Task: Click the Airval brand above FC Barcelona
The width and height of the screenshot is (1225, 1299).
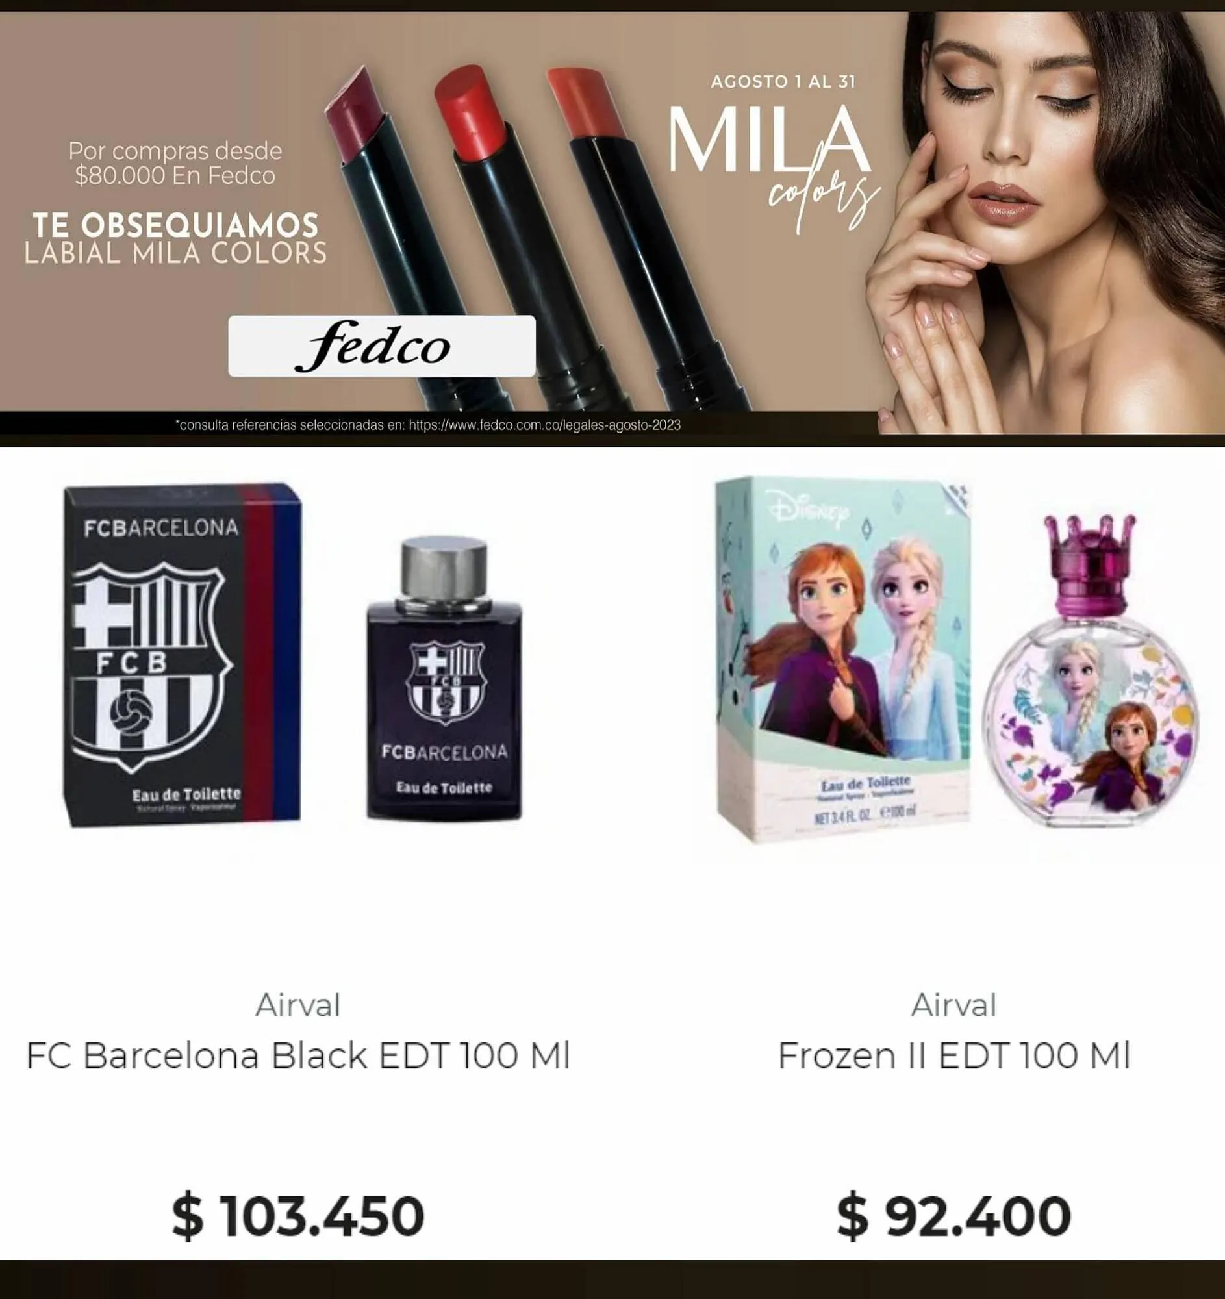Action: (x=298, y=1005)
